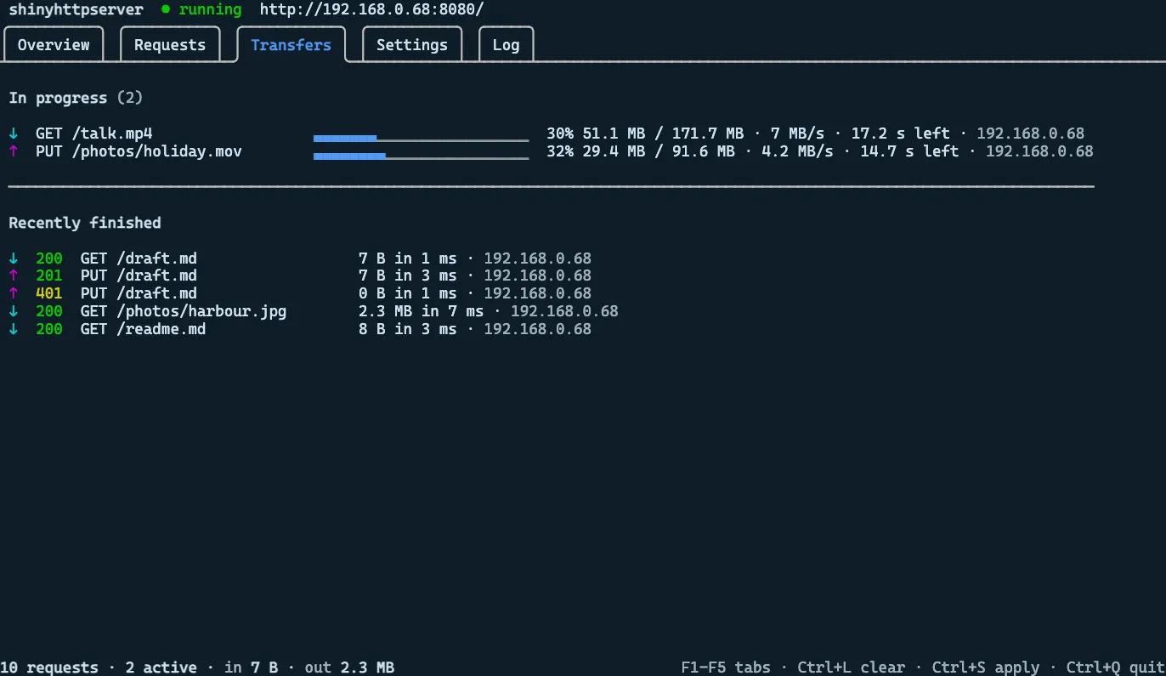Select the GET /readme.md entry

143,329
